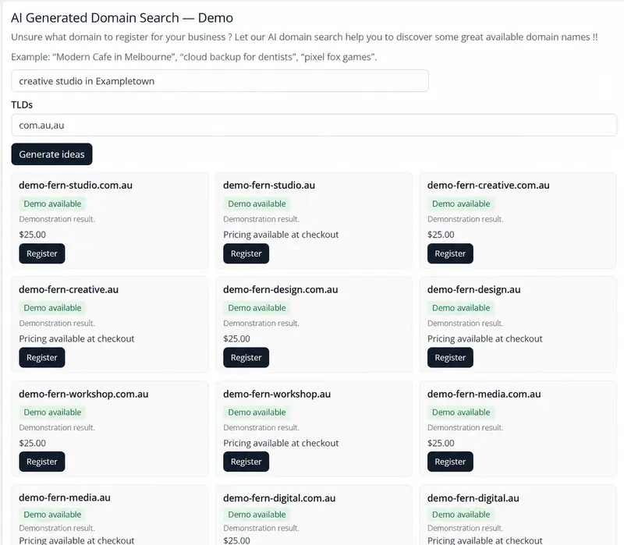Click the Generate ideas button
Viewport: 624px width, 545px height.
51,154
